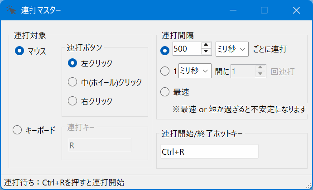This screenshot has width=313, height=190.
Task: Select the 間に 回連打 radio option
Action: [x=165, y=71]
